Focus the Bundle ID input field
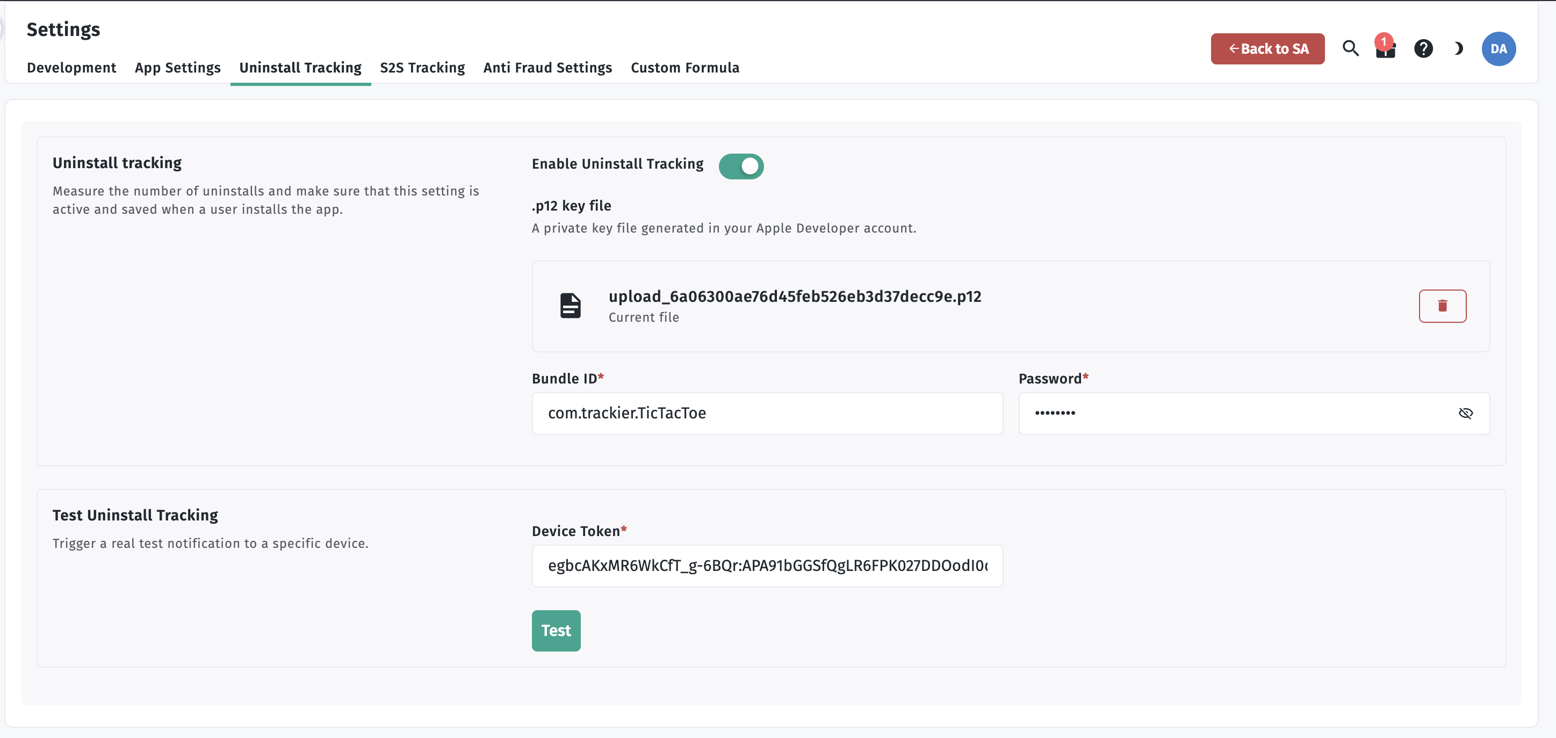 coord(767,413)
